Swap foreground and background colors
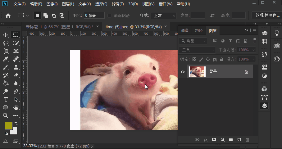282x149 pixels. click(x=16, y=123)
